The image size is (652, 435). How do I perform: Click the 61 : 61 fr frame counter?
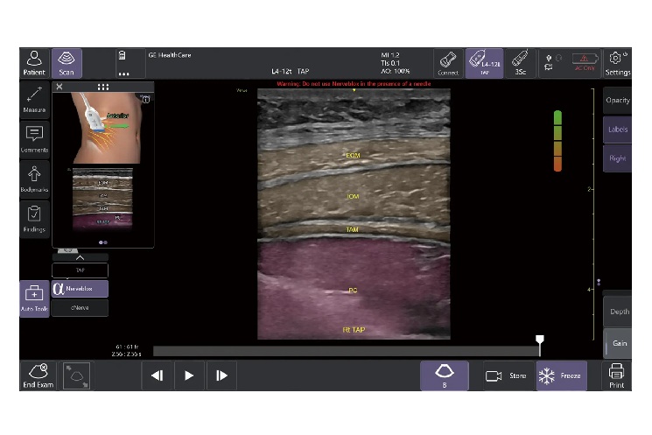[127, 347]
